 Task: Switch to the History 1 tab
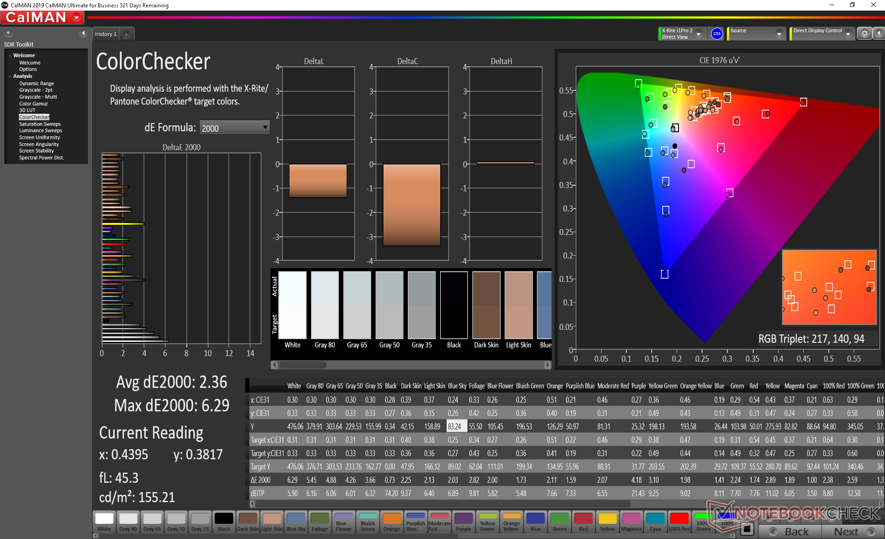pyautogui.click(x=106, y=34)
